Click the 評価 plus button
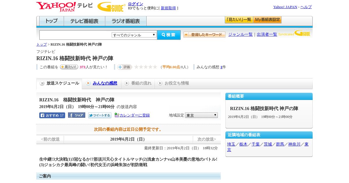Image resolution: width=349 pixels, height=183 pixels. 124,67
